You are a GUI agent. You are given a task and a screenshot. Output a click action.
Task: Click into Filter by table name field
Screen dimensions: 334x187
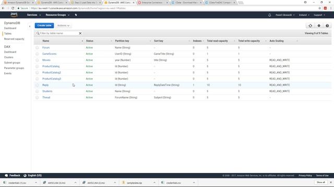[x=58, y=33]
